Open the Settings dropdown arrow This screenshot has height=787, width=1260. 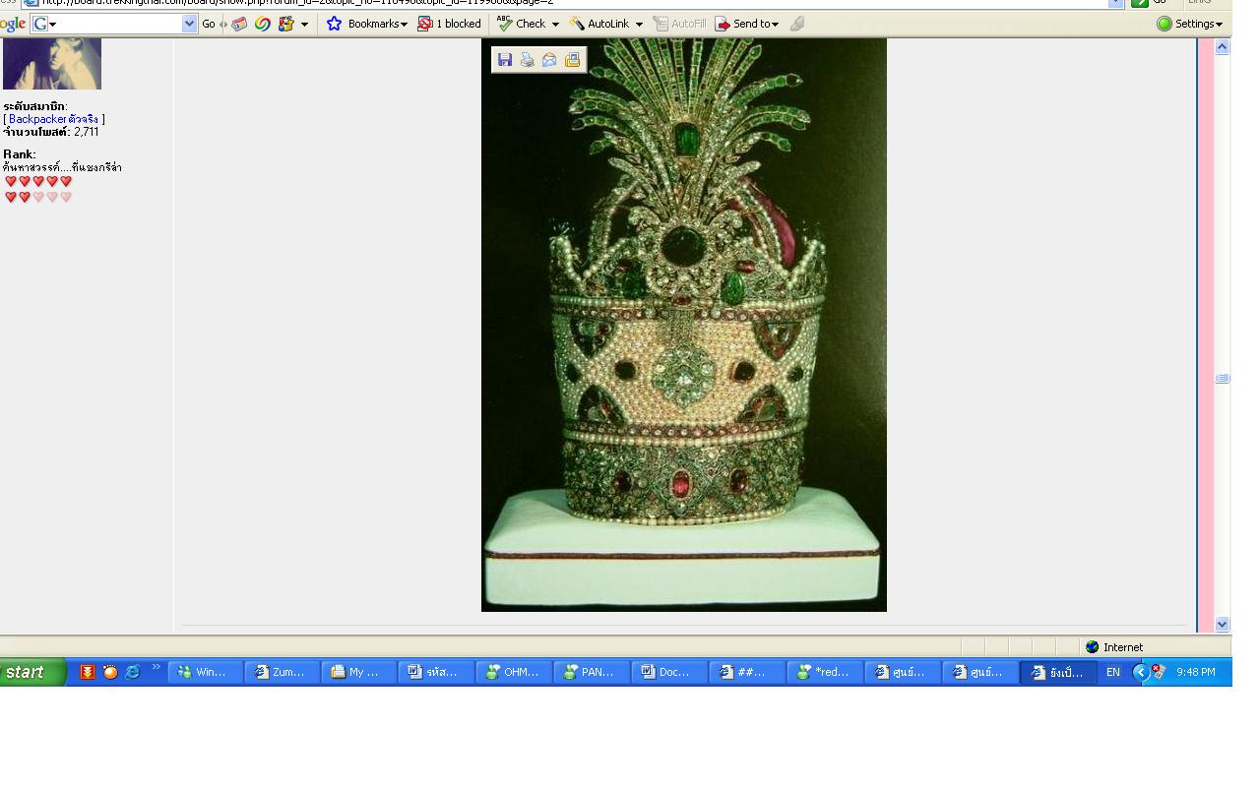click(1219, 25)
